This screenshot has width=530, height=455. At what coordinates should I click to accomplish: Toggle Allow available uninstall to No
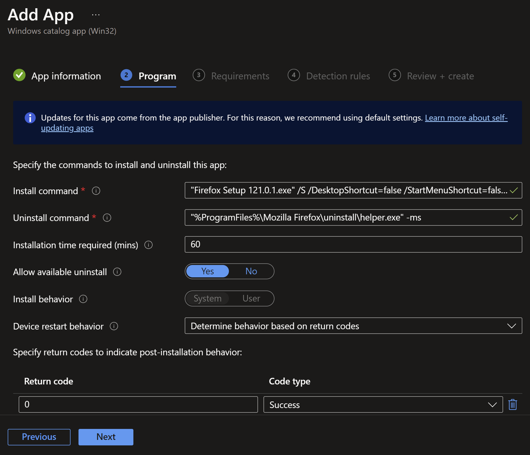pyautogui.click(x=251, y=271)
